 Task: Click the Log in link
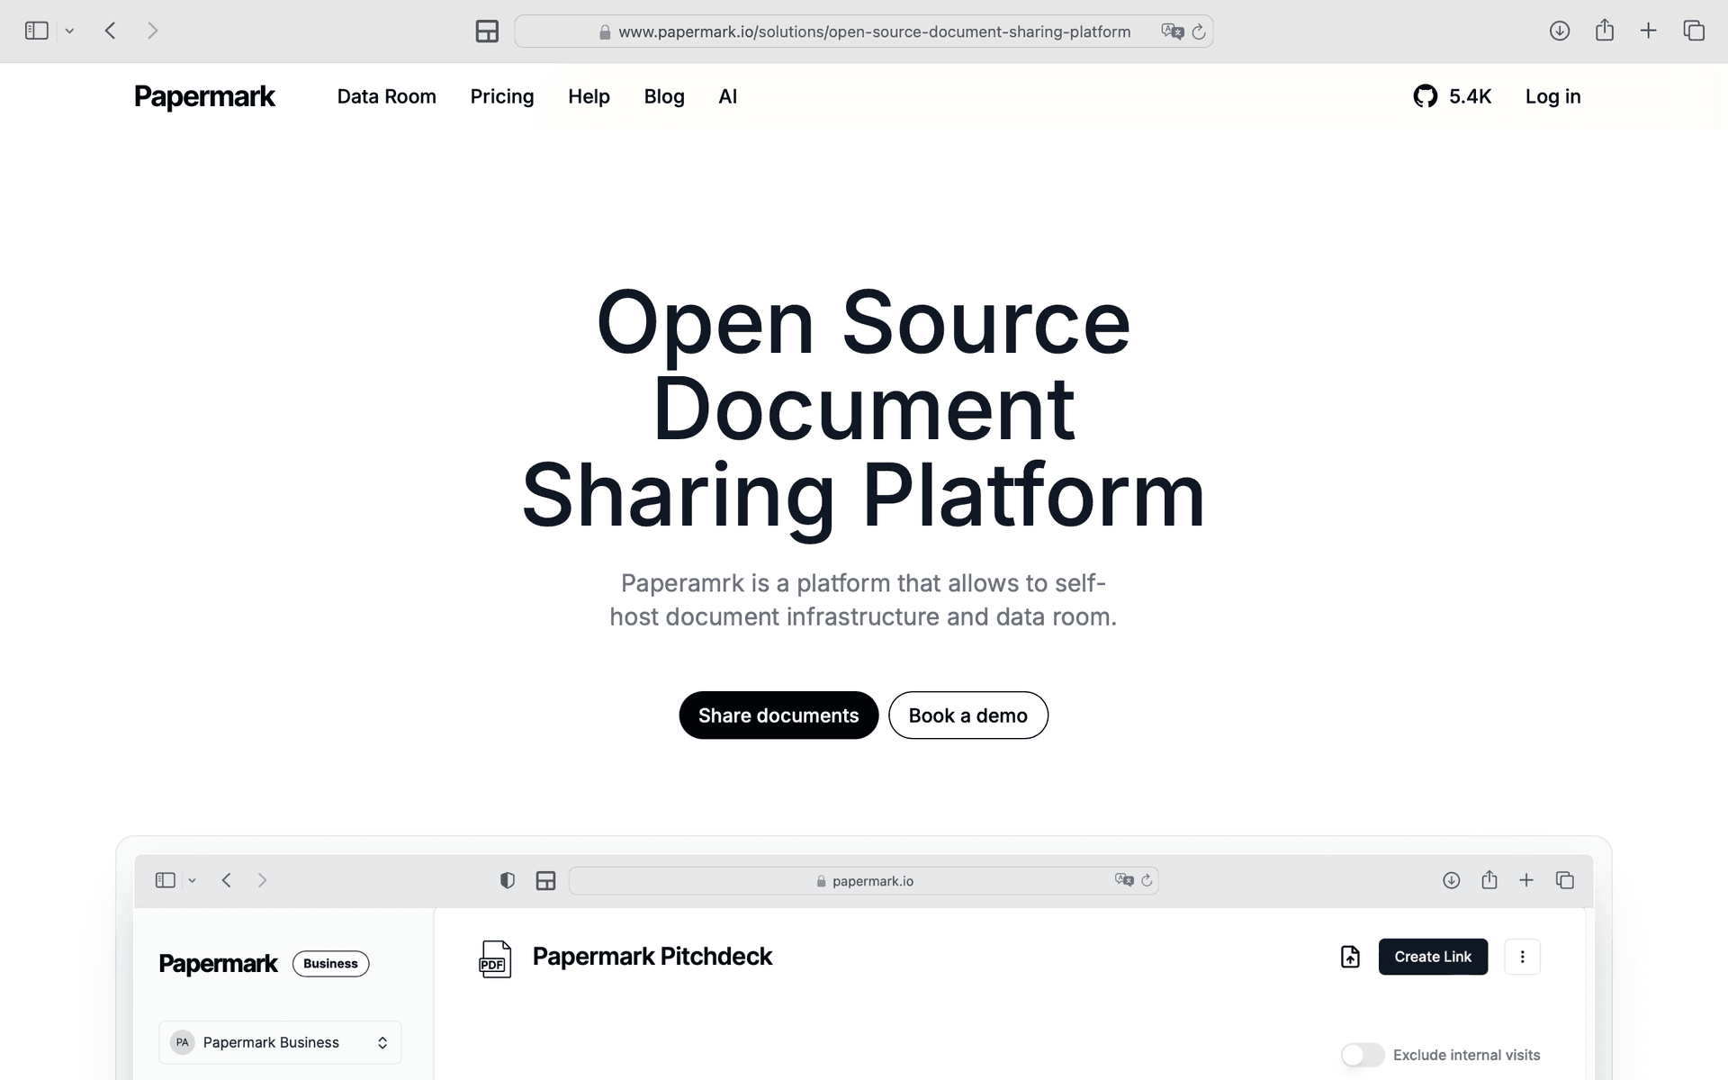1552,96
